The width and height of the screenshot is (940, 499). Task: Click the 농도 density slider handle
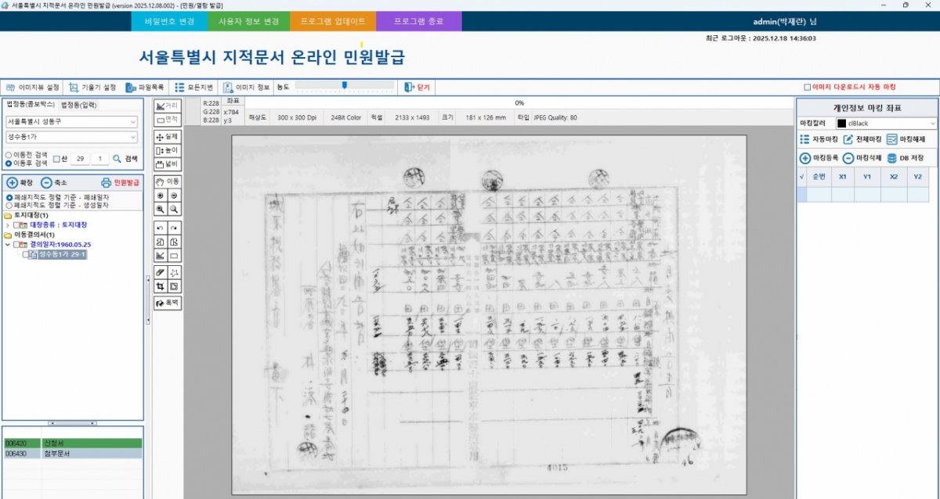(345, 84)
